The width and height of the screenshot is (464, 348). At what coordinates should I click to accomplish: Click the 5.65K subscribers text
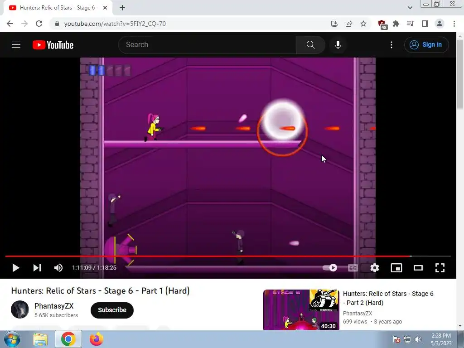[56, 315]
